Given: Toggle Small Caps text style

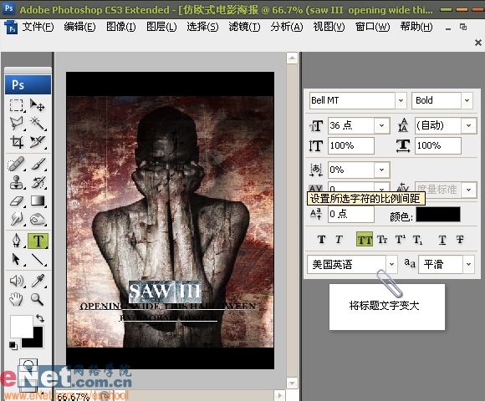Looking at the screenshot, I should coord(382,240).
